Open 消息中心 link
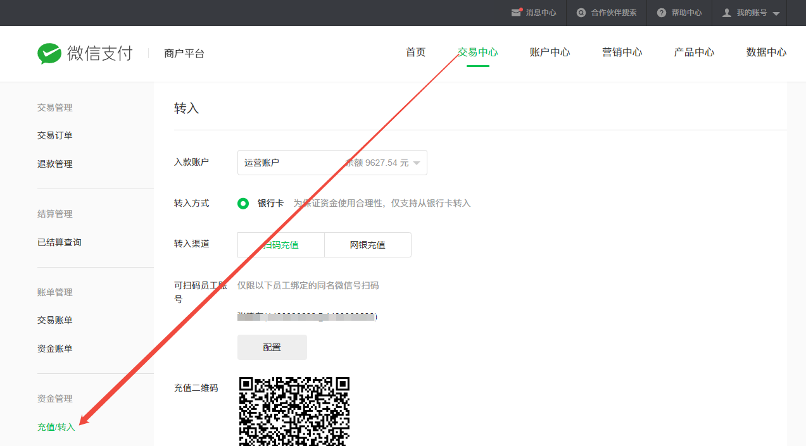This screenshot has width=806, height=446. (541, 13)
